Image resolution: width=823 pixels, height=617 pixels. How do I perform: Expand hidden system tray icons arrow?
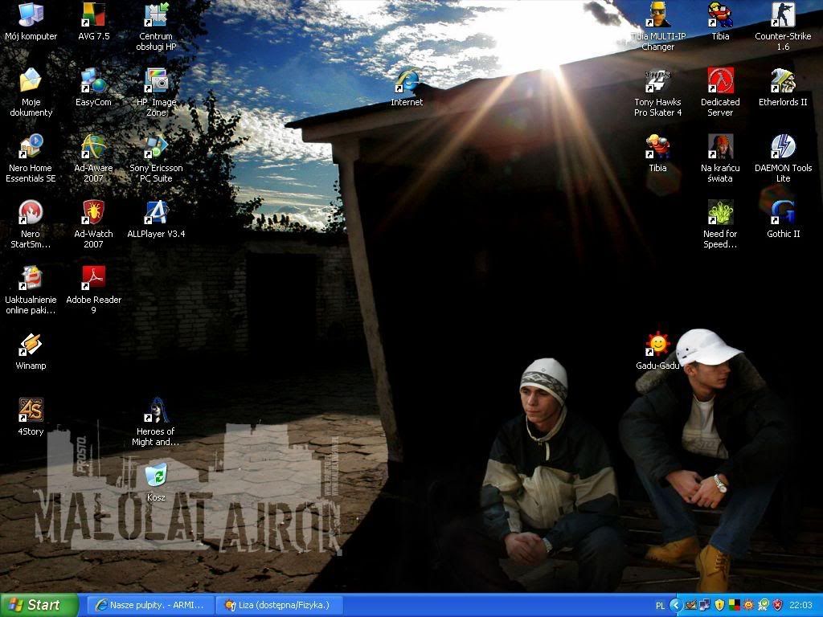[676, 605]
